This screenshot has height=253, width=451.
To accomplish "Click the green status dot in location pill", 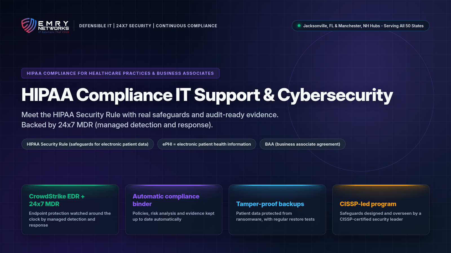I will click(299, 26).
